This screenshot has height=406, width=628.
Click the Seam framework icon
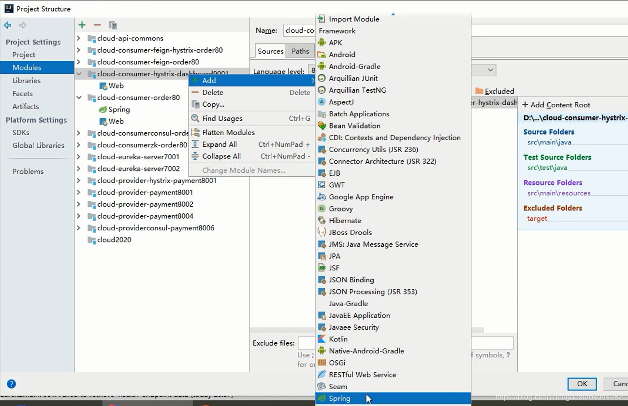pos(321,386)
